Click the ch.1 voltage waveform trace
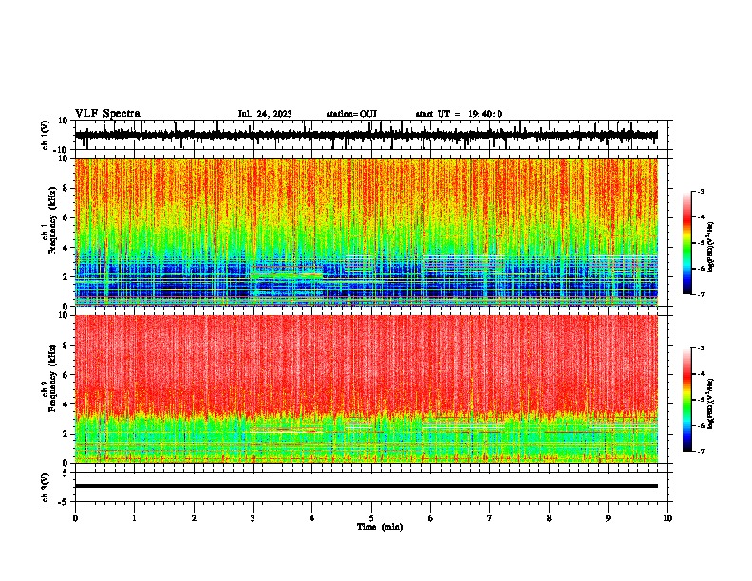This screenshot has height=581, width=752. (366, 135)
